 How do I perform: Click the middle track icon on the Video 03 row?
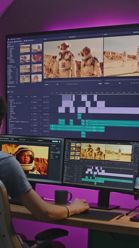pos(46,97)
